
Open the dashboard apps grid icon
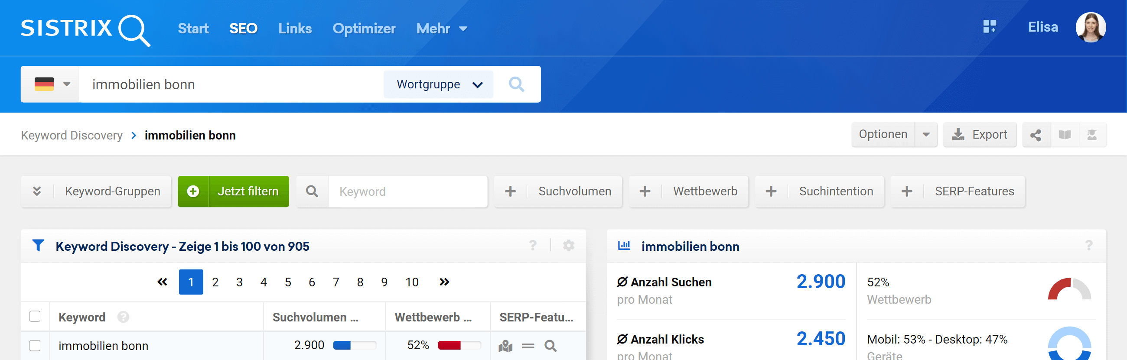coord(989,27)
